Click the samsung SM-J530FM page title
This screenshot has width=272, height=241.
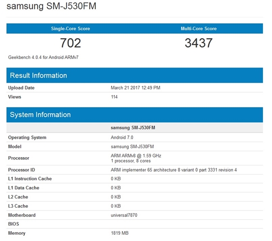pos(52,6)
